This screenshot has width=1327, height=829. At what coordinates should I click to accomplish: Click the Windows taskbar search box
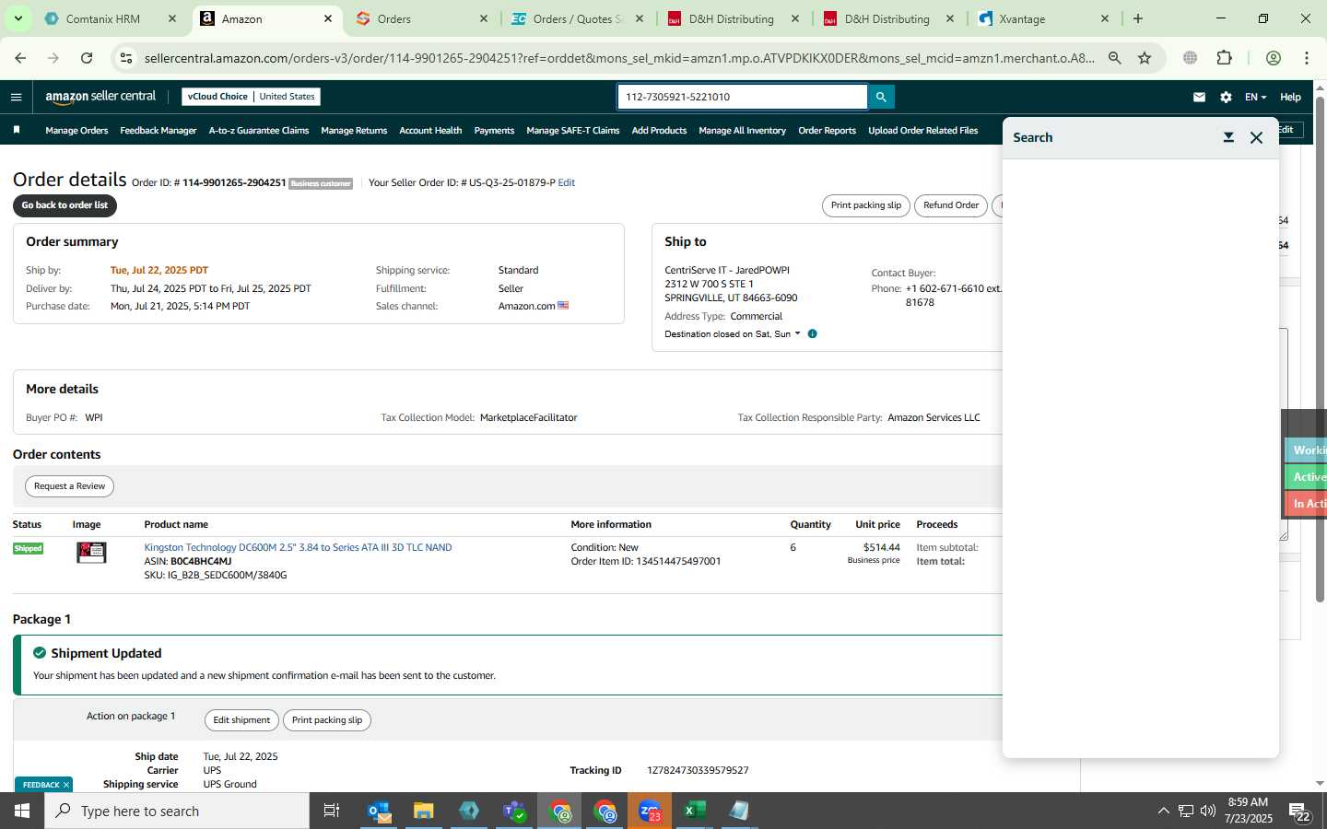(x=177, y=811)
